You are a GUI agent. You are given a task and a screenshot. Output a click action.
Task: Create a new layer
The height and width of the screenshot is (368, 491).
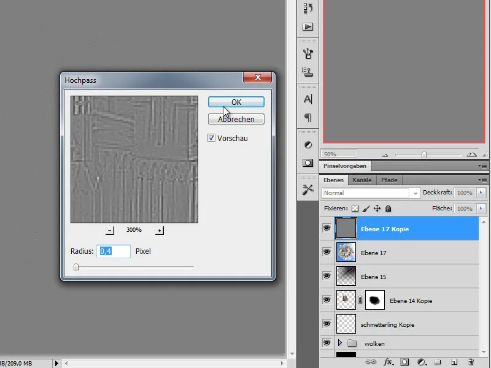coord(454,362)
